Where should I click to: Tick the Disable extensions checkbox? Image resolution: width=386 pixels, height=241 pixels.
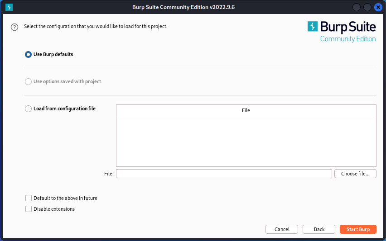pyautogui.click(x=29, y=209)
